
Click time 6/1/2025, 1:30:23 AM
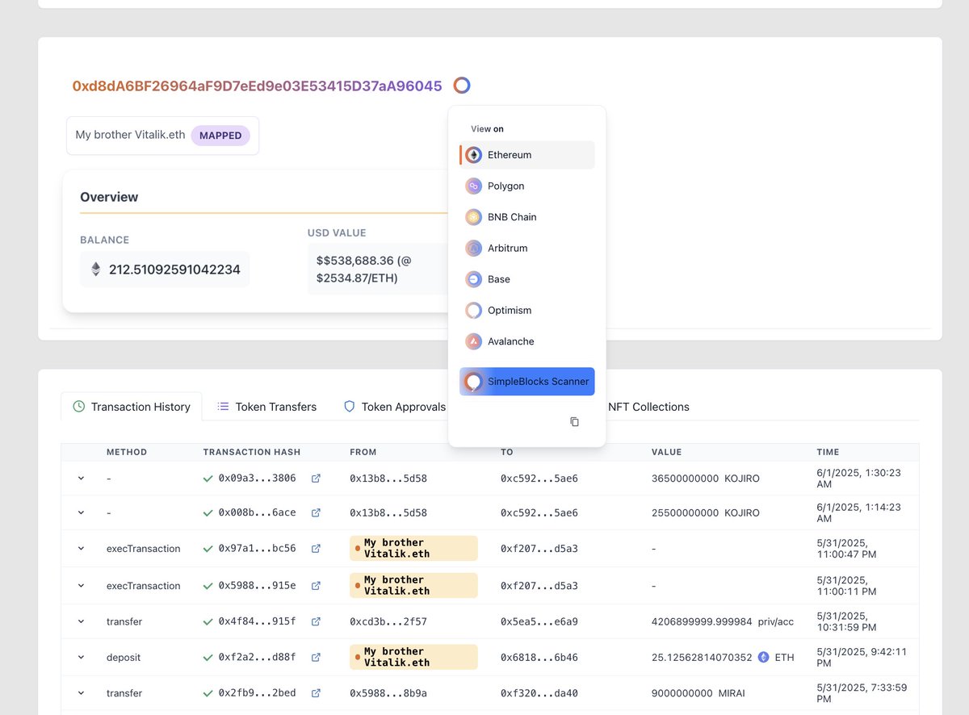tap(859, 479)
